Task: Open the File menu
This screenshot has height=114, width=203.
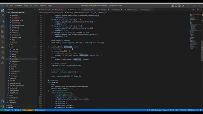Action: pyautogui.click(x=7, y=6)
